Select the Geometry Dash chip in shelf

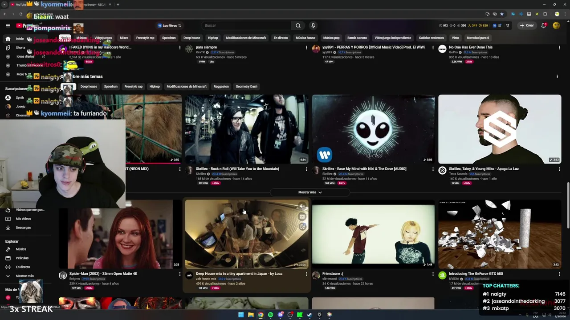[246, 87]
